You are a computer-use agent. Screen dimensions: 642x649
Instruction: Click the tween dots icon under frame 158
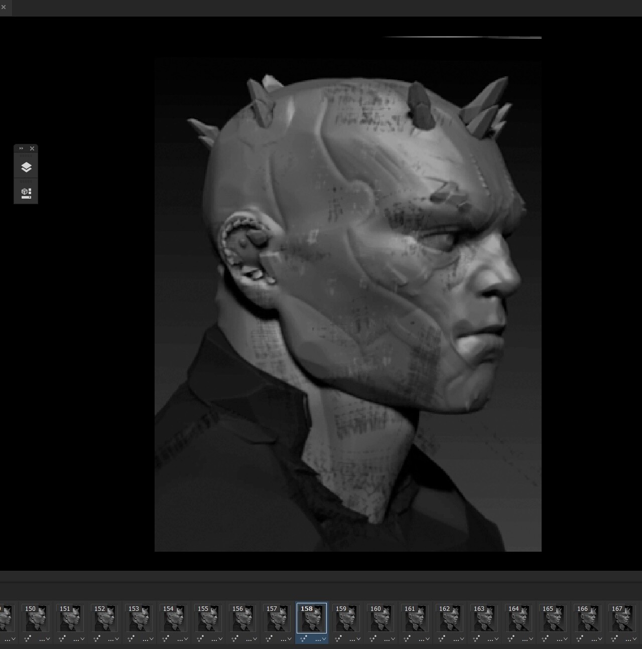304,638
